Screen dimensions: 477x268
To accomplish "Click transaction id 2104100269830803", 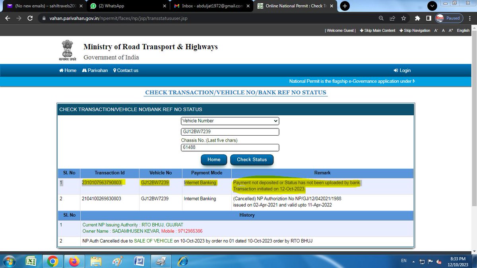I will click(102, 199).
